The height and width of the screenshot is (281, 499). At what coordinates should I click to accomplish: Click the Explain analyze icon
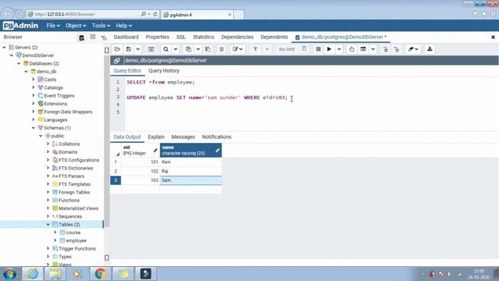click(x=363, y=49)
